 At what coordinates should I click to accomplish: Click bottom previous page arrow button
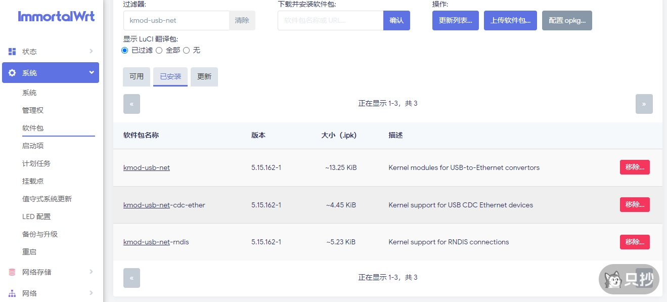click(131, 278)
